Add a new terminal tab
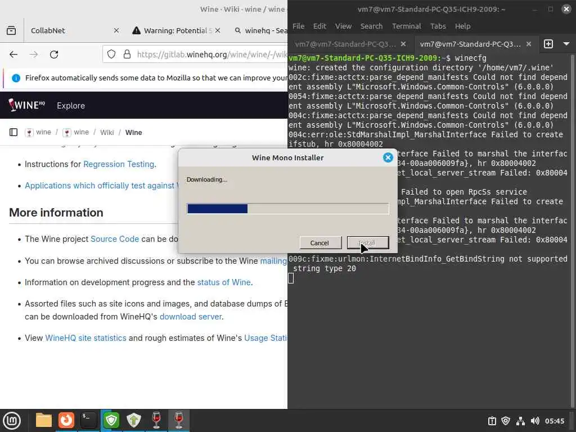 548,44
